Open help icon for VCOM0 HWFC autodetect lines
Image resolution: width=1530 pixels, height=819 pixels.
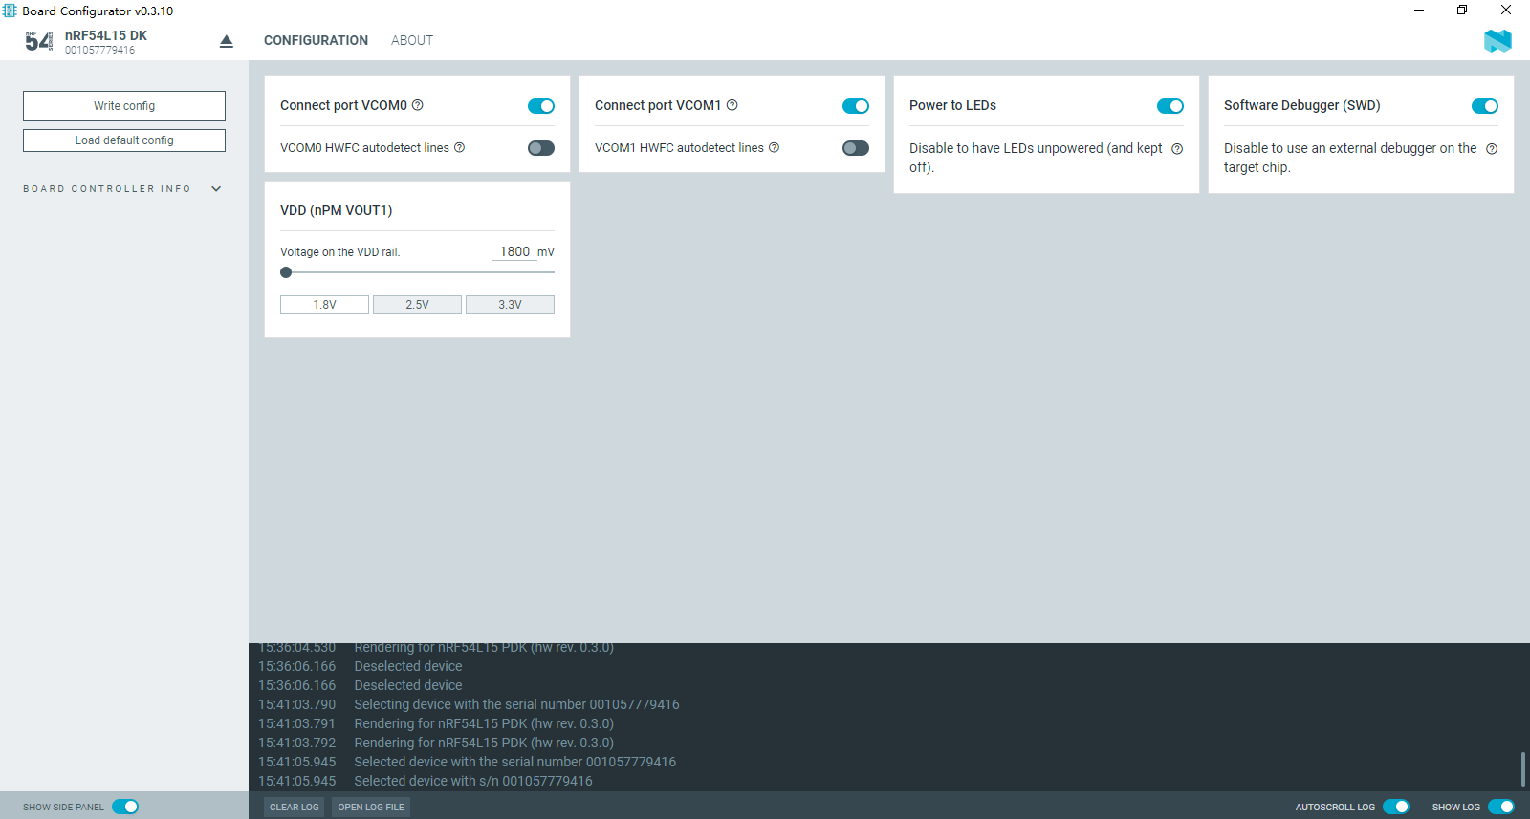(459, 147)
